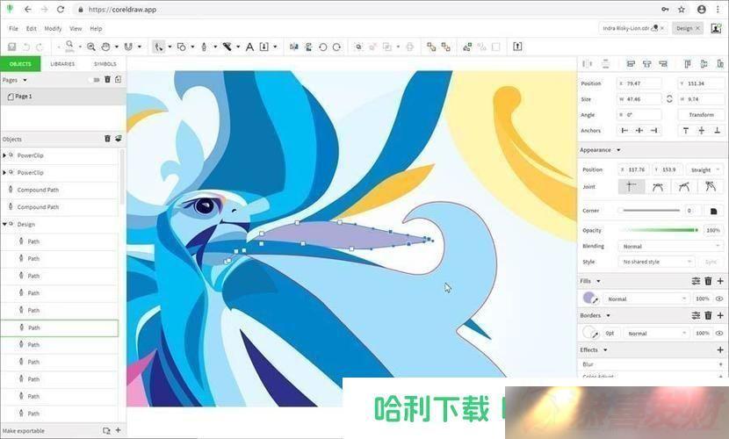Click the border color swatch
The image size is (729, 439).
pos(589,332)
